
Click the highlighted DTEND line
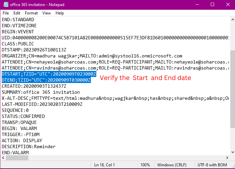click(46, 80)
